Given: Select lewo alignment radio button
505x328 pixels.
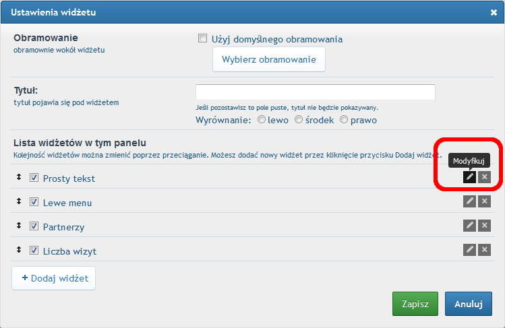Looking at the screenshot, I should (262, 120).
